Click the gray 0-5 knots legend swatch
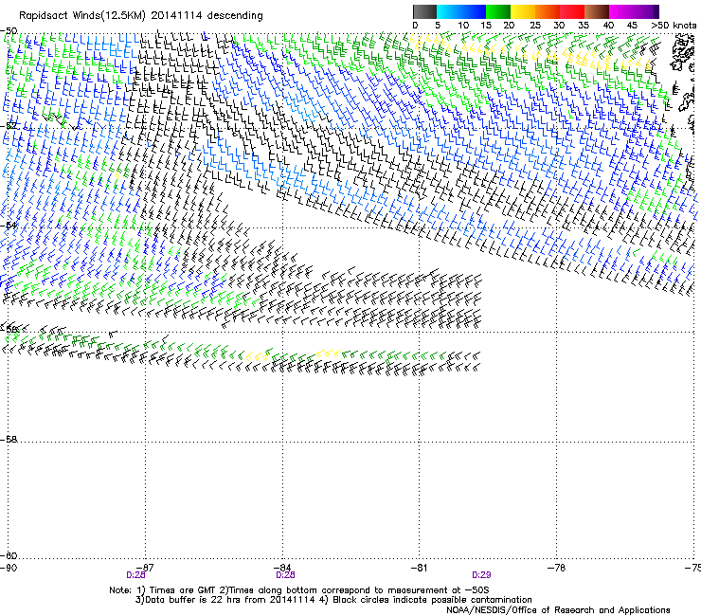 pyautogui.click(x=424, y=11)
